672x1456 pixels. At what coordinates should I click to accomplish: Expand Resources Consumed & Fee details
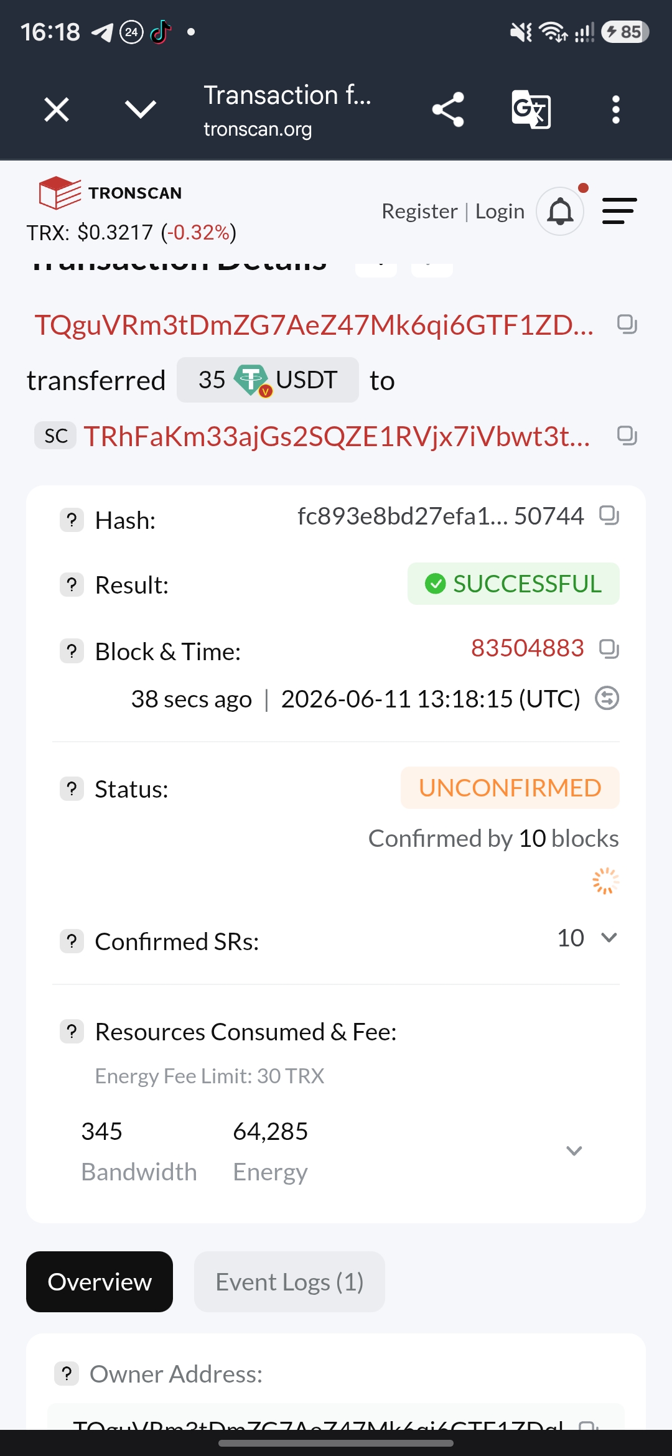click(x=574, y=1150)
